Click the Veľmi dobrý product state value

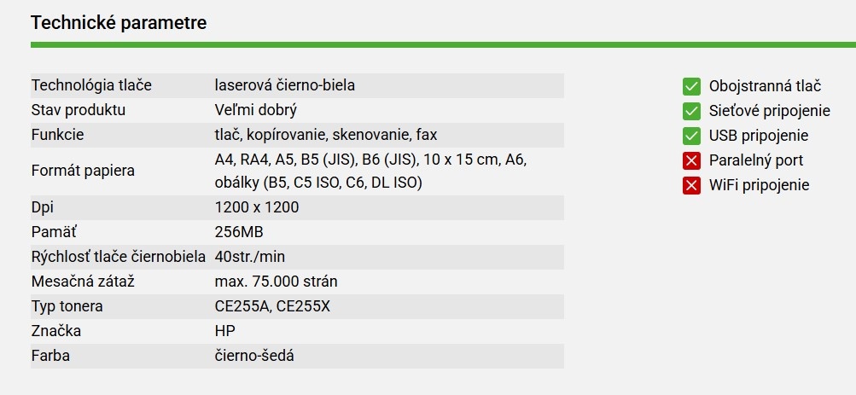coord(256,110)
